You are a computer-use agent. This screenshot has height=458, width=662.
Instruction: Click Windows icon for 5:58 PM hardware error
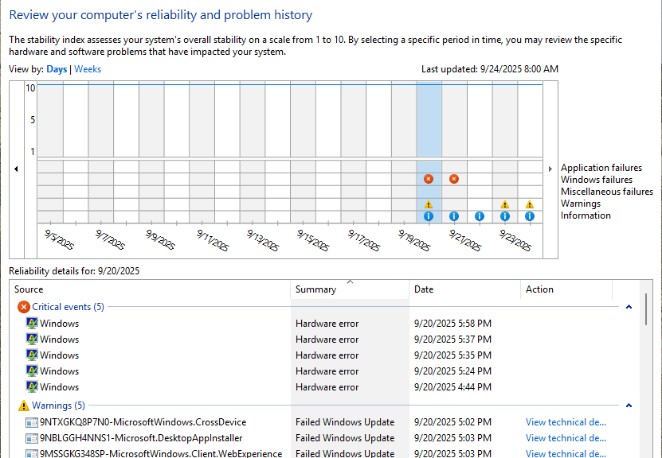tap(32, 323)
